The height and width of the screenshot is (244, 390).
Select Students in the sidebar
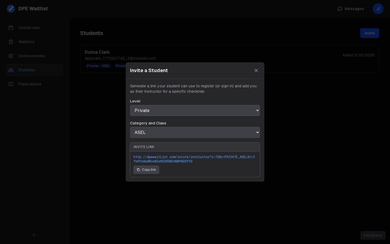[x=35, y=70]
